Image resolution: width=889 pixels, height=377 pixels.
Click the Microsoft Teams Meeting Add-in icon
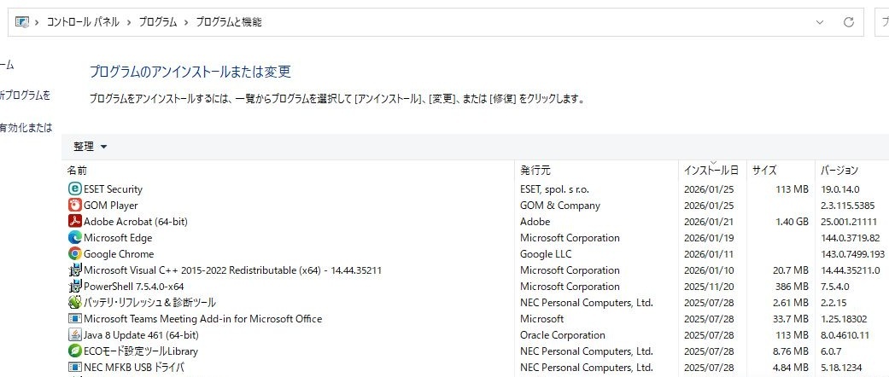(74, 319)
